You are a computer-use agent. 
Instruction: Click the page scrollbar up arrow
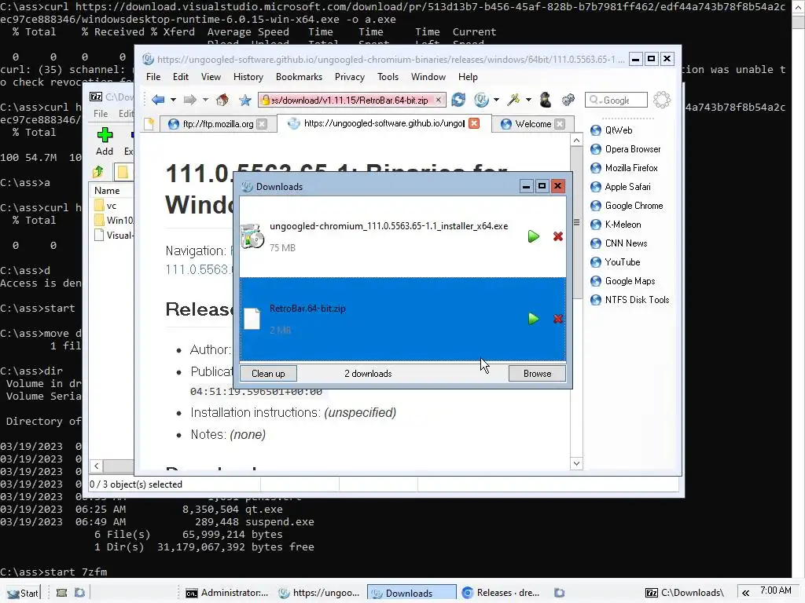pos(576,140)
